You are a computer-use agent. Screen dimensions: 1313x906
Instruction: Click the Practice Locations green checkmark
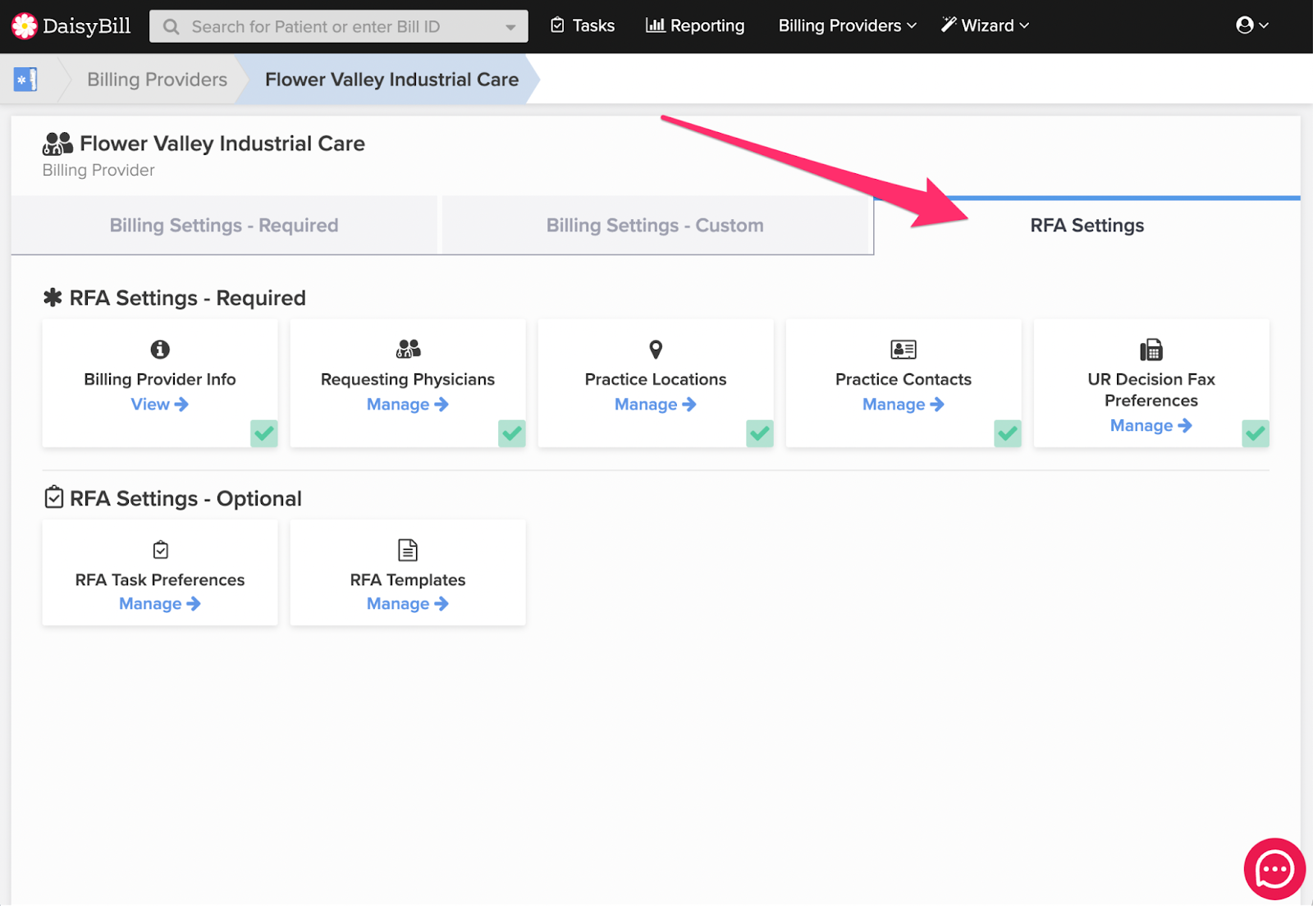760,433
